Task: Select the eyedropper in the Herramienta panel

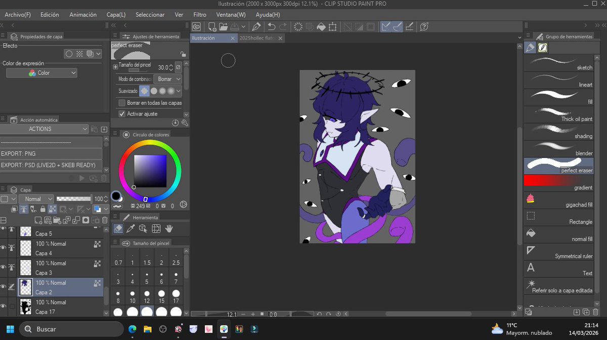Action: (130, 228)
